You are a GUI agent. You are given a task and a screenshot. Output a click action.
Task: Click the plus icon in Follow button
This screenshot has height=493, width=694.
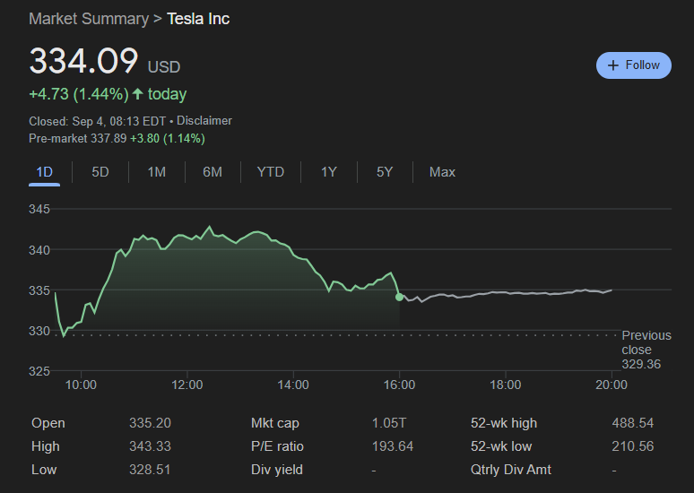pyautogui.click(x=613, y=65)
